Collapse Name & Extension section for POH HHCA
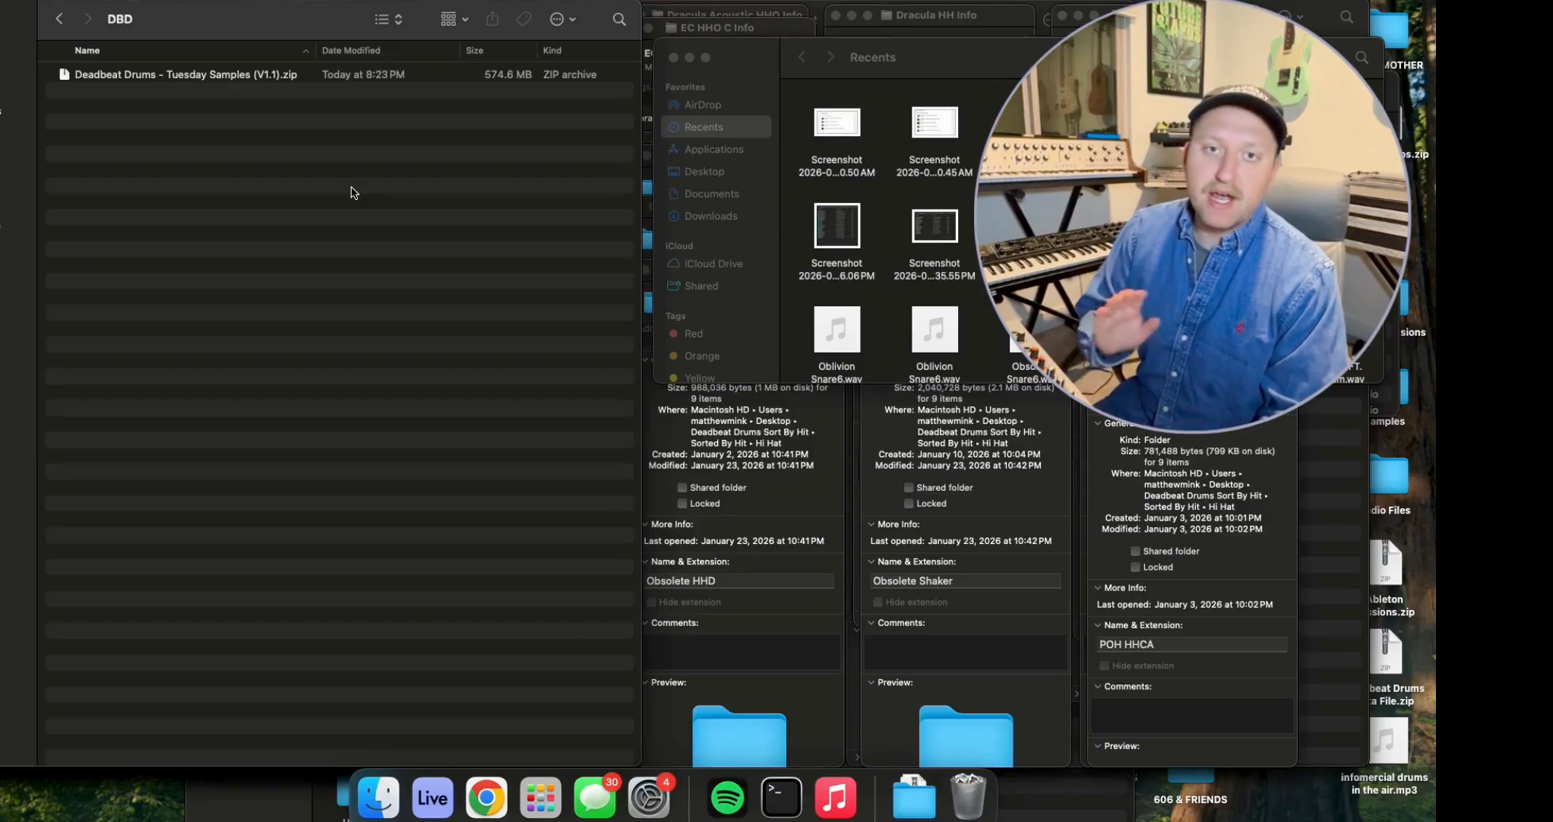Image resolution: width=1553 pixels, height=822 pixels. [x=1098, y=625]
